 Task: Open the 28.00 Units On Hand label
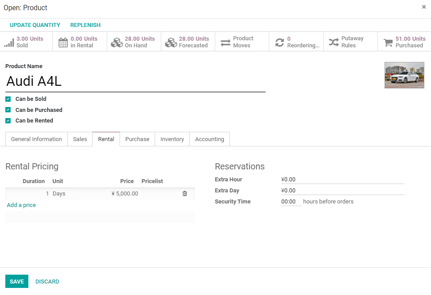[140, 42]
